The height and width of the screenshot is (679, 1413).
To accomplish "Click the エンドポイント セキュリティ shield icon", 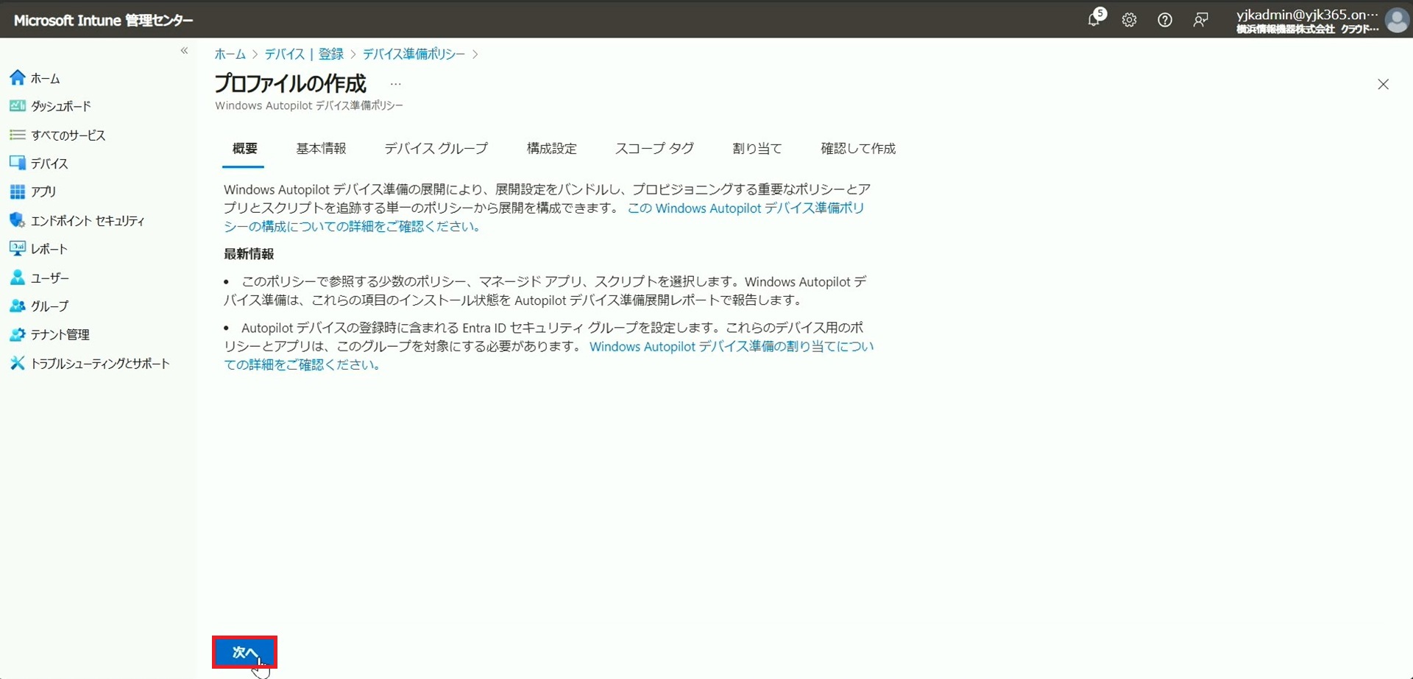I will (x=18, y=220).
